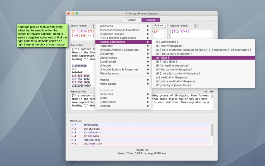Click the splitter dot between pattern fields
The width and height of the screenshot is (265, 166).
[169, 35]
